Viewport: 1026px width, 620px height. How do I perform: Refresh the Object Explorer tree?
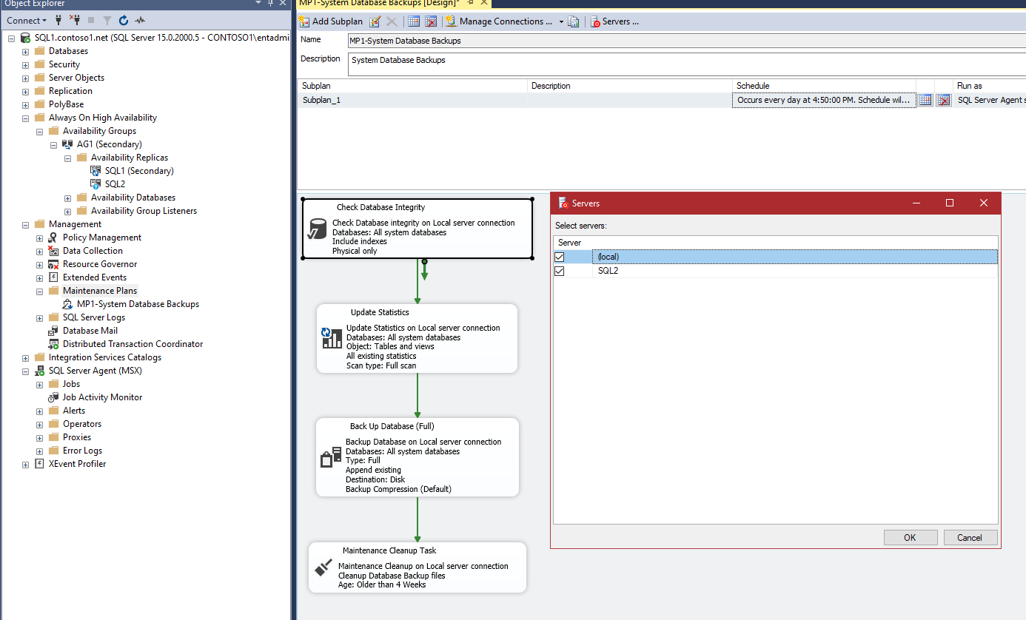tap(124, 21)
